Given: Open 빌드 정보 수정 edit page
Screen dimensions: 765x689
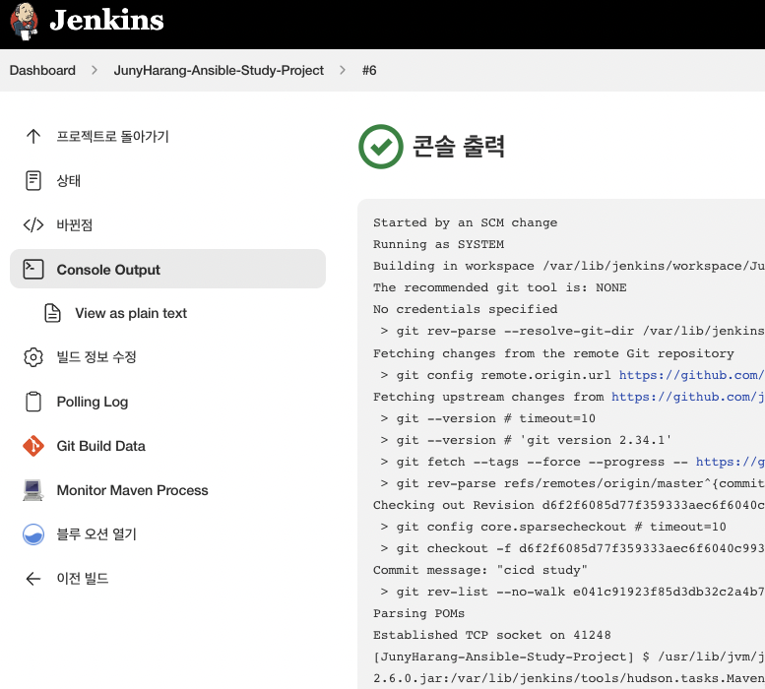Looking at the screenshot, I should [96, 357].
